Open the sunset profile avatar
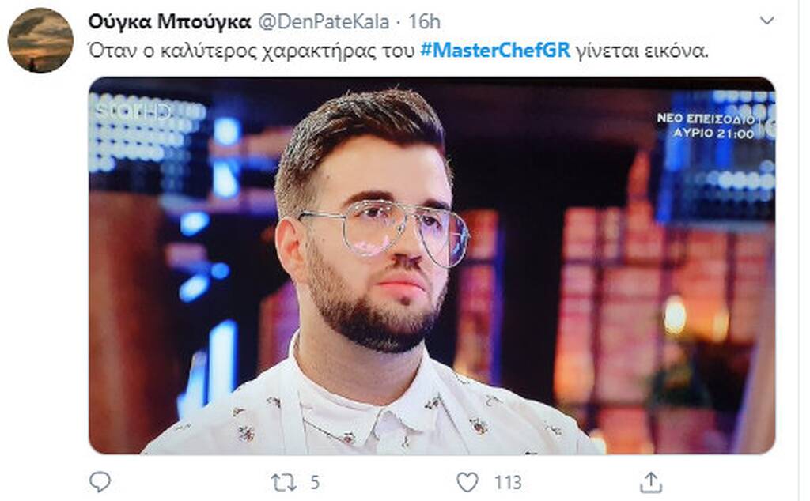810x501 pixels. (x=40, y=40)
